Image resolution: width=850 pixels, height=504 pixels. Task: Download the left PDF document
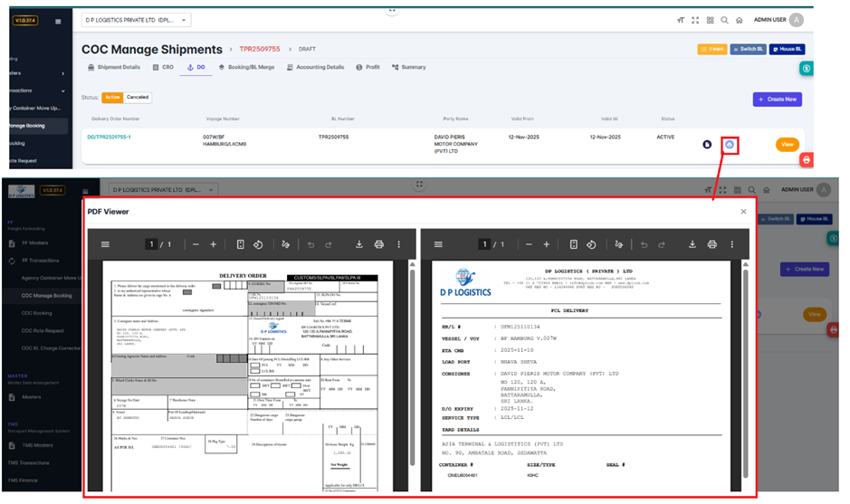(359, 244)
